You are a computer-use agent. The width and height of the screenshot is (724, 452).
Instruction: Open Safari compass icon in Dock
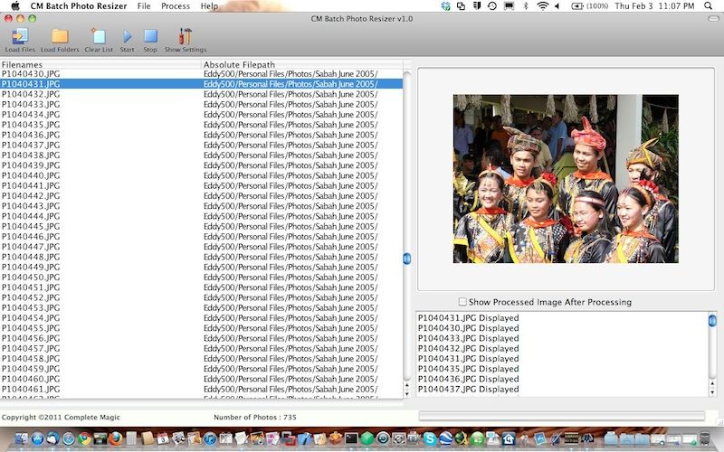pyautogui.click(x=69, y=438)
